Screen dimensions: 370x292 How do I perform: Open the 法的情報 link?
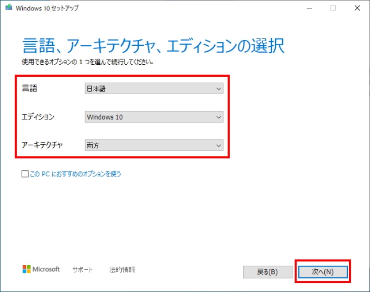click(x=122, y=270)
